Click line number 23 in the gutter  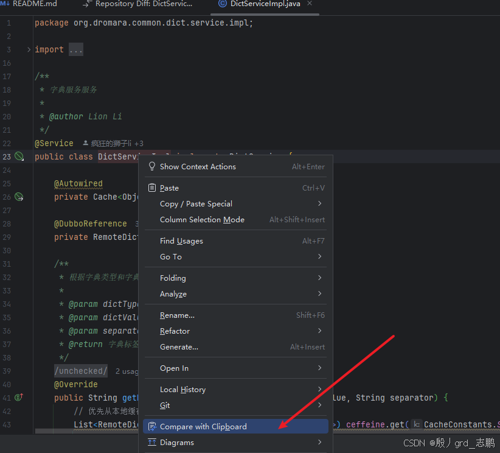point(7,156)
